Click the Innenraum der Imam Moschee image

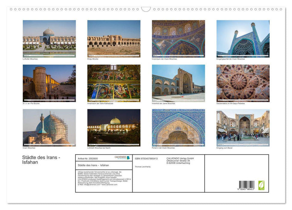point(178,38)
